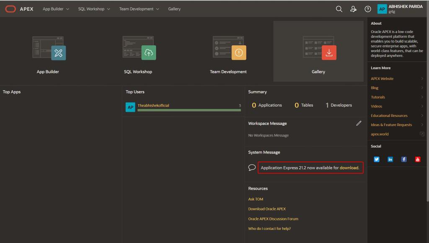Click the chevron beside Videos
Screen dimensions: 429x243
[x=422, y=106]
